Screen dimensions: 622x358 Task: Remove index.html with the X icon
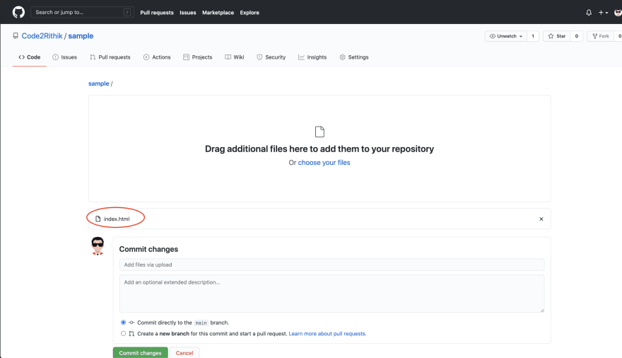541,219
